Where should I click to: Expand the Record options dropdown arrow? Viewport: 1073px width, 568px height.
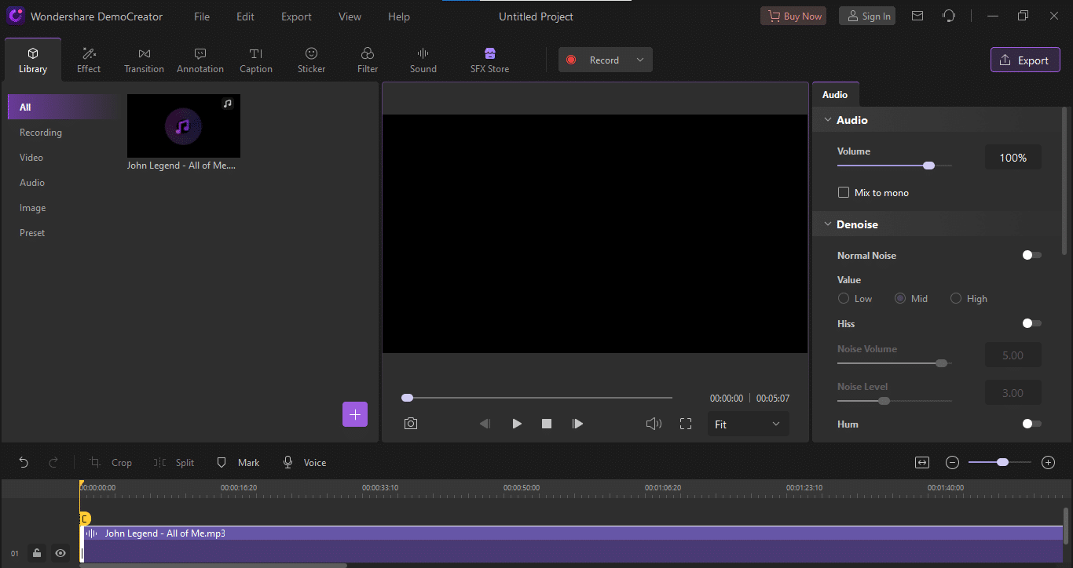pos(640,60)
